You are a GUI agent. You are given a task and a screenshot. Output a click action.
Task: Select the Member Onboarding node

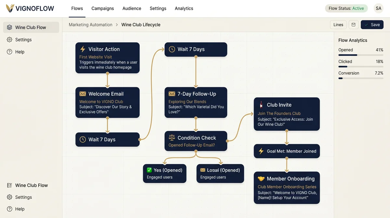pyautogui.click(x=287, y=188)
